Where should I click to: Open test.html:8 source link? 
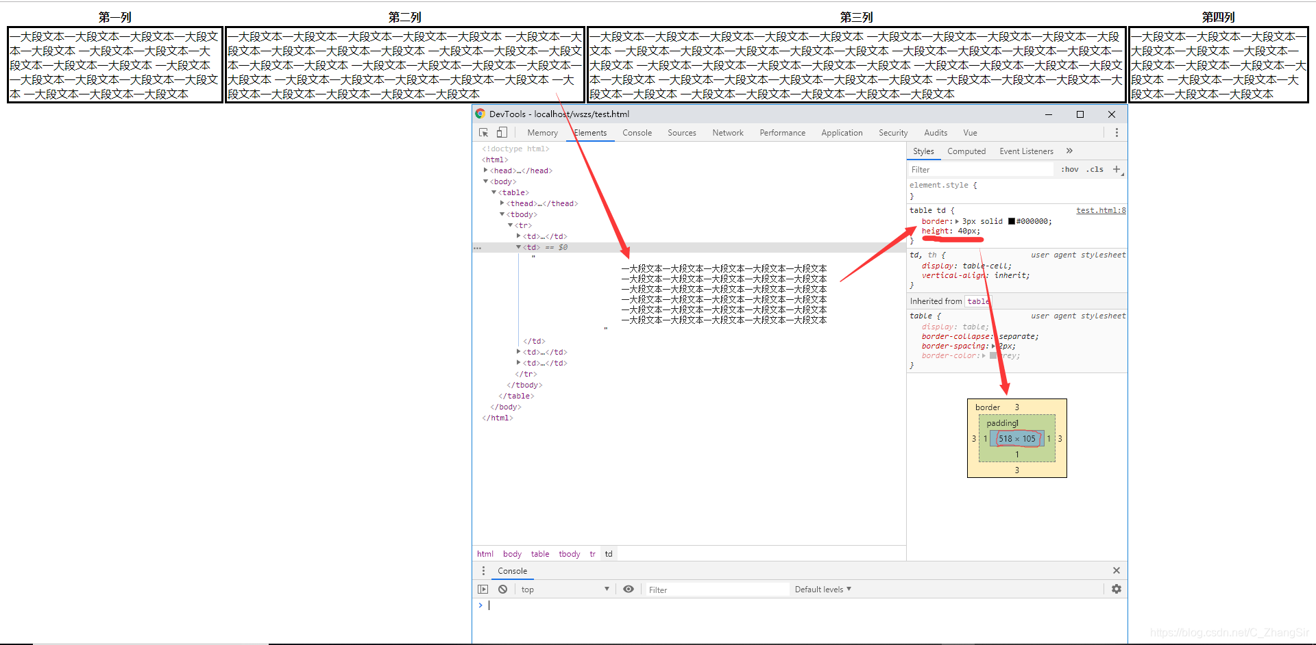click(x=1101, y=210)
